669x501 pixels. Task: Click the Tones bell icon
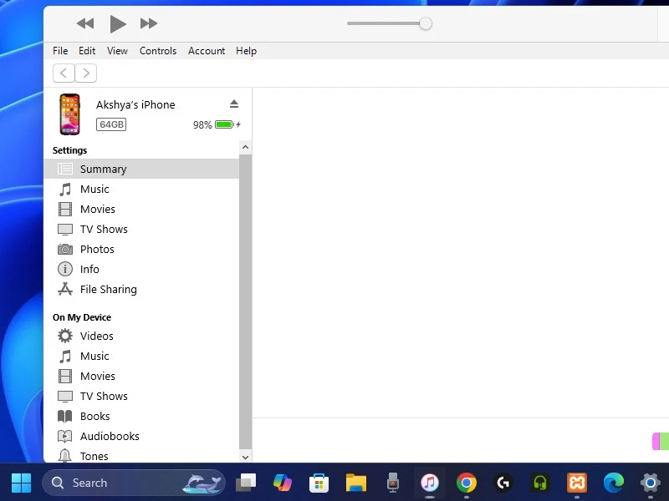[65, 455]
